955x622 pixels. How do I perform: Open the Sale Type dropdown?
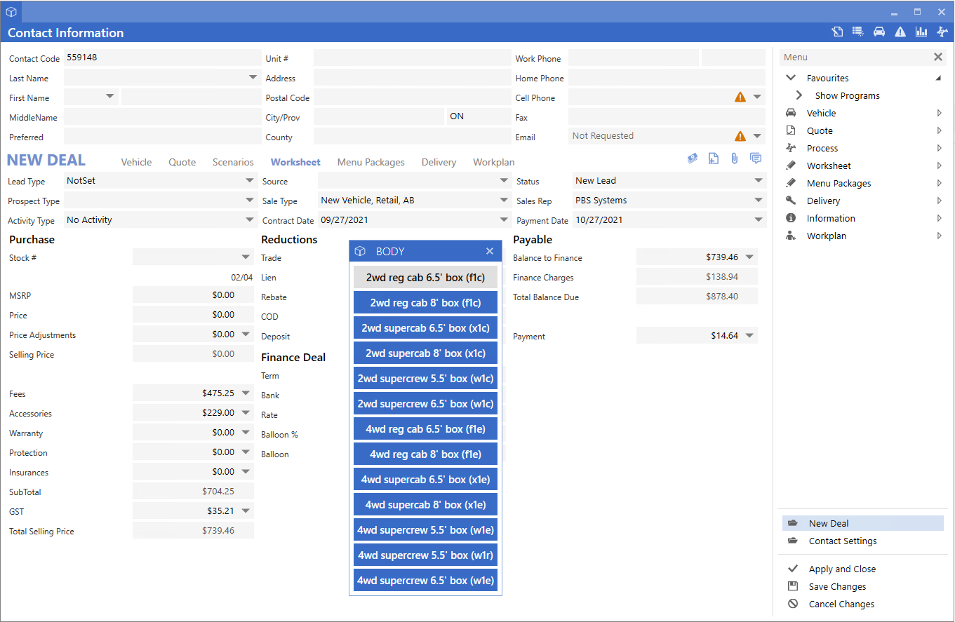coord(505,200)
